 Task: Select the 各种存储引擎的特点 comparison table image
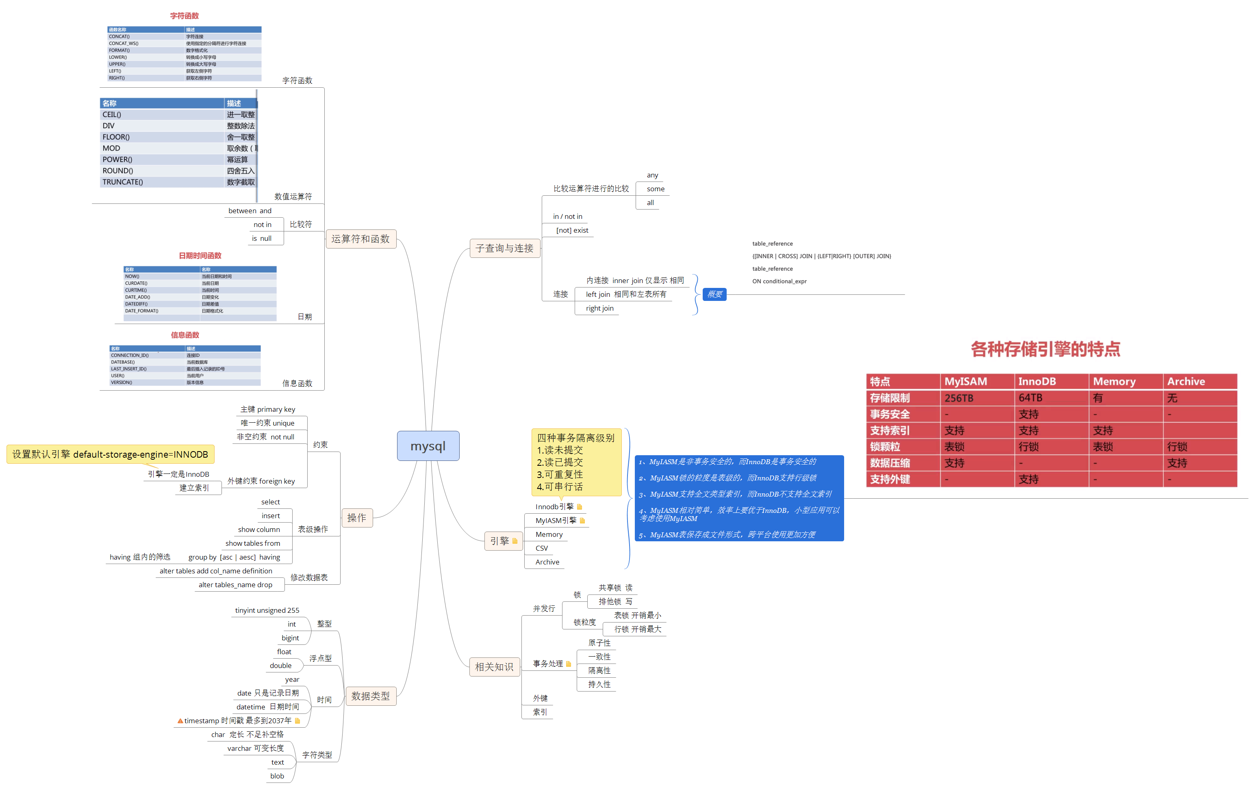[1051, 413]
